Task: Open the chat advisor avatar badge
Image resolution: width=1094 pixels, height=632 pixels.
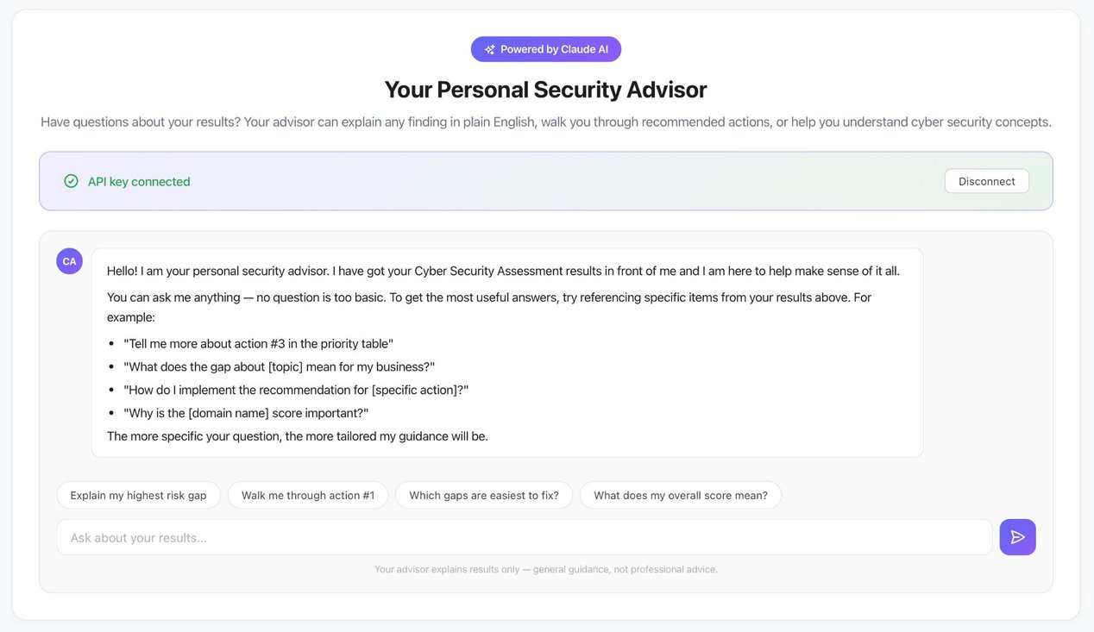Action: click(69, 260)
